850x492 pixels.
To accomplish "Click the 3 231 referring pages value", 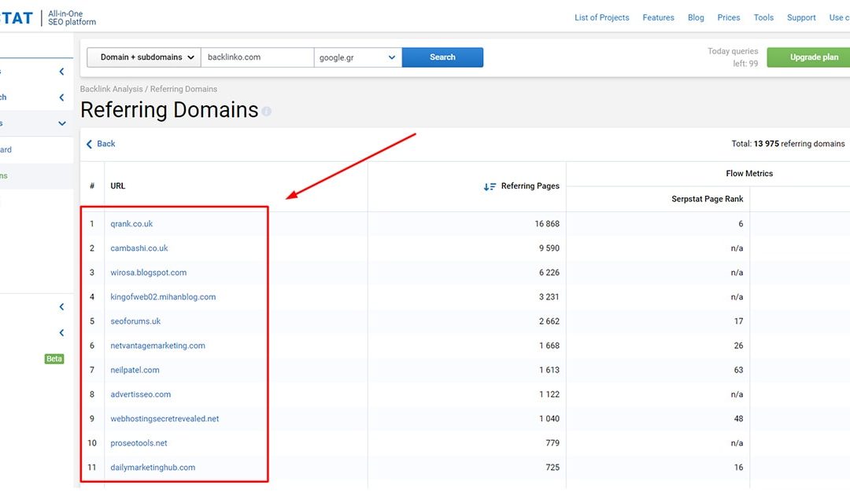I will pyautogui.click(x=549, y=297).
